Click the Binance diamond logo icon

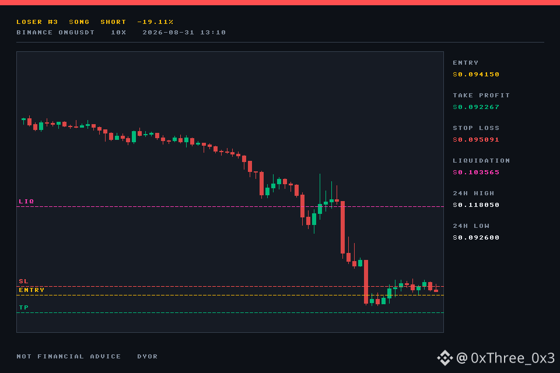(x=445, y=358)
